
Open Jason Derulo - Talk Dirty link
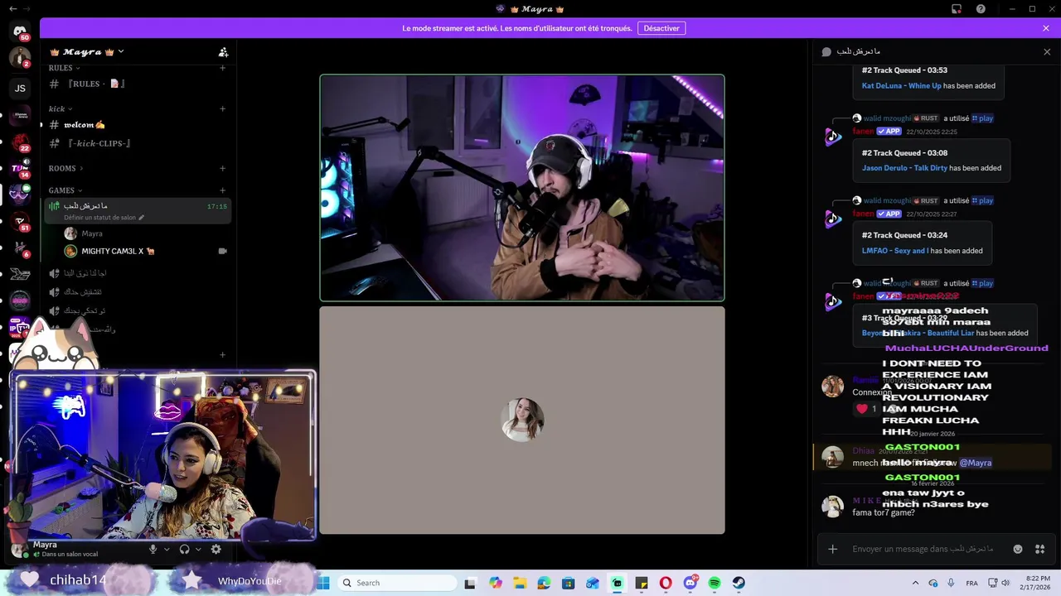(904, 168)
